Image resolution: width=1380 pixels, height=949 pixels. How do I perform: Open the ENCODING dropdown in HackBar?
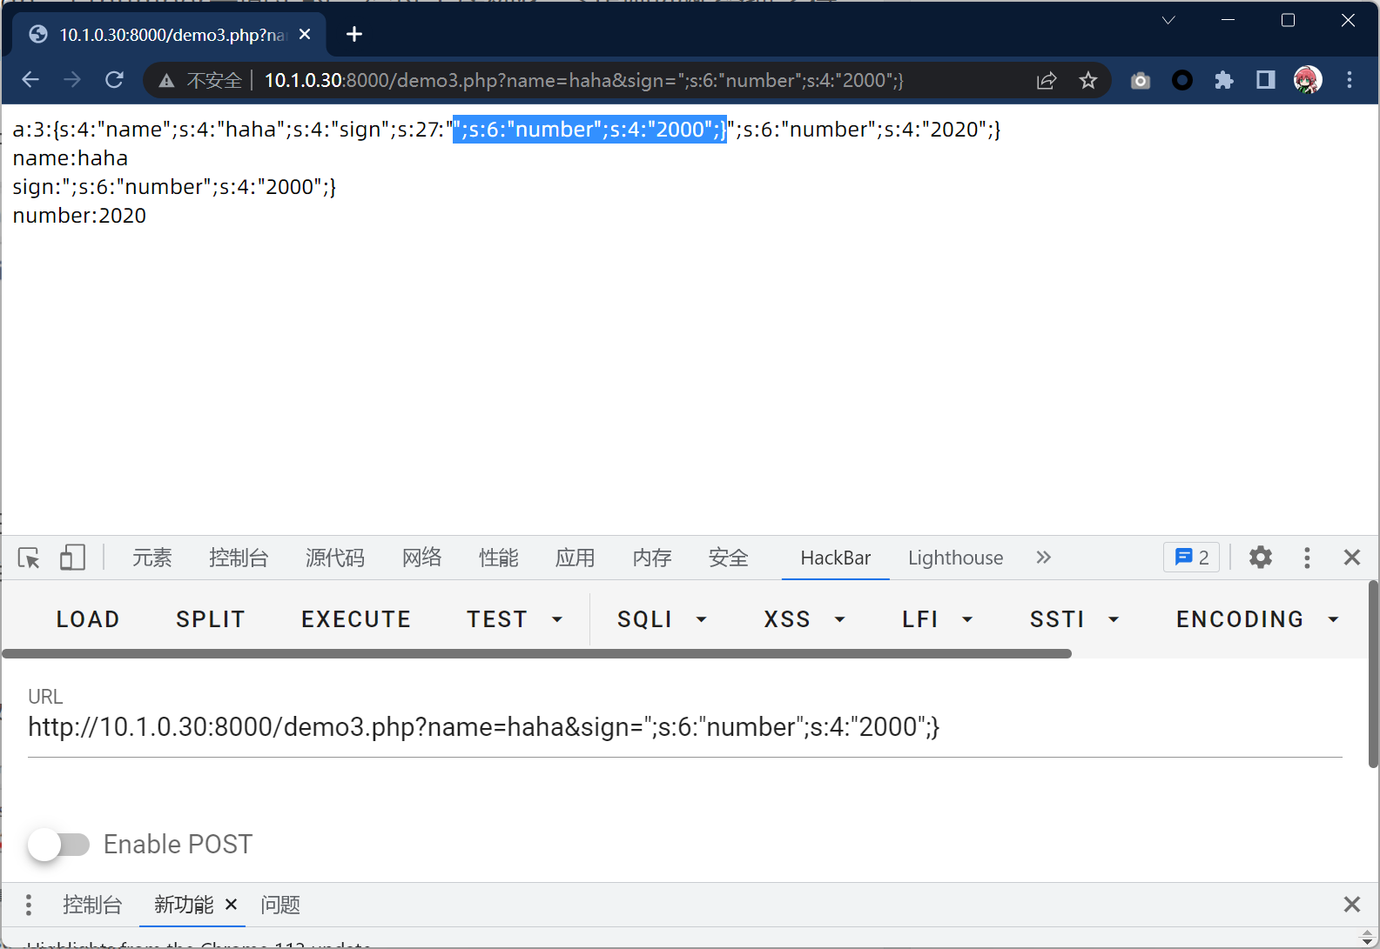click(x=1256, y=619)
